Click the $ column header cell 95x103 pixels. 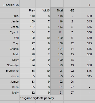(88, 5)
